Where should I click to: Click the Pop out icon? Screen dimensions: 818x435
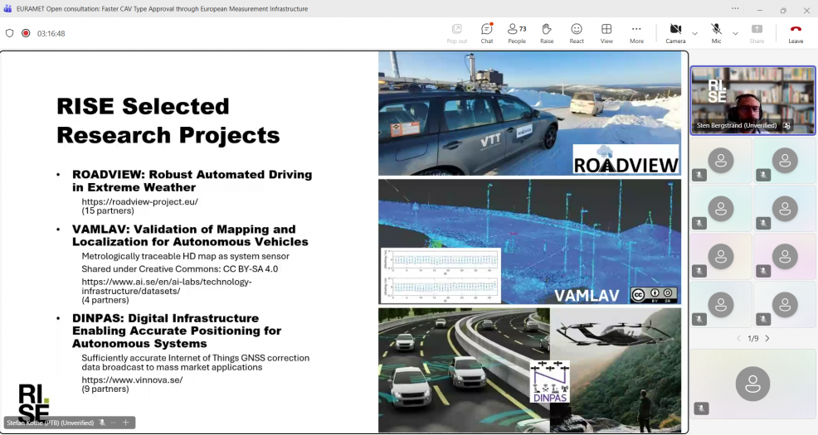click(x=457, y=33)
